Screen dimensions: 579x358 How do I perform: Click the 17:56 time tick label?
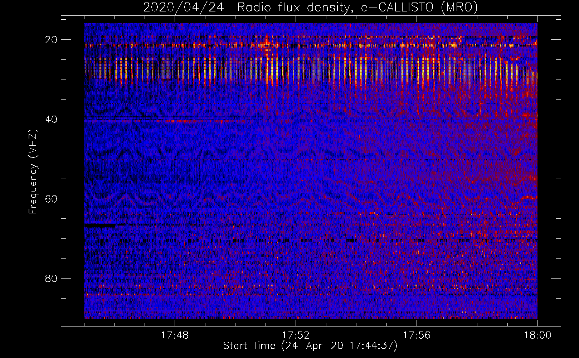pyautogui.click(x=417, y=335)
